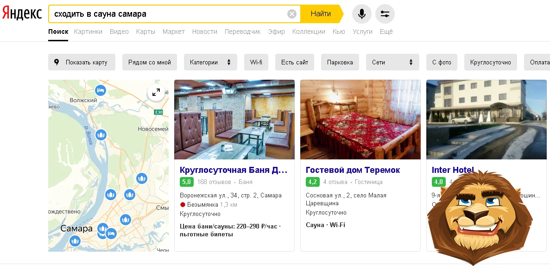Open the Ещё menu
The height and width of the screenshot is (266, 550).
coord(386,32)
